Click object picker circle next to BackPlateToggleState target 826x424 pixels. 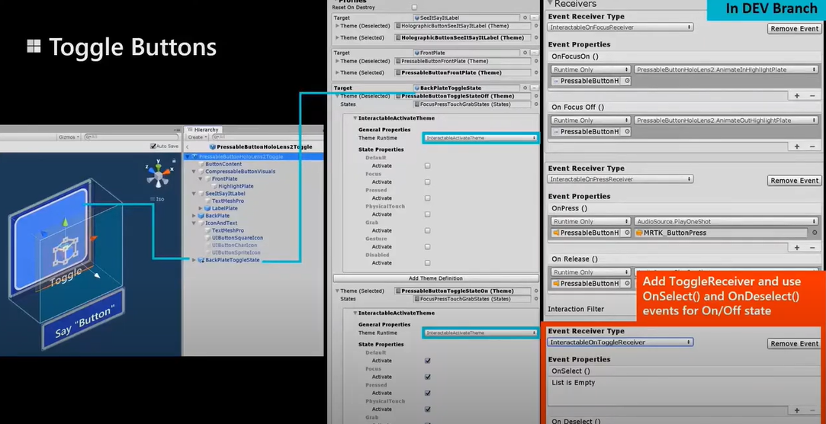tap(525, 88)
